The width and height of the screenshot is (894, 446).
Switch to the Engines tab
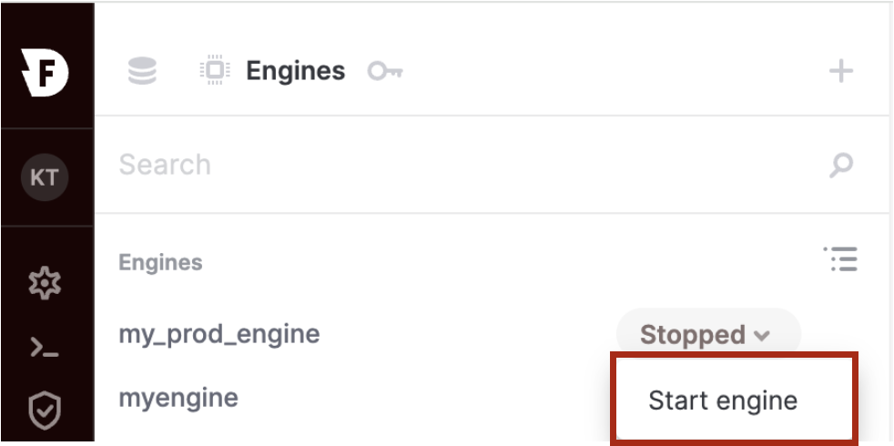pos(295,71)
